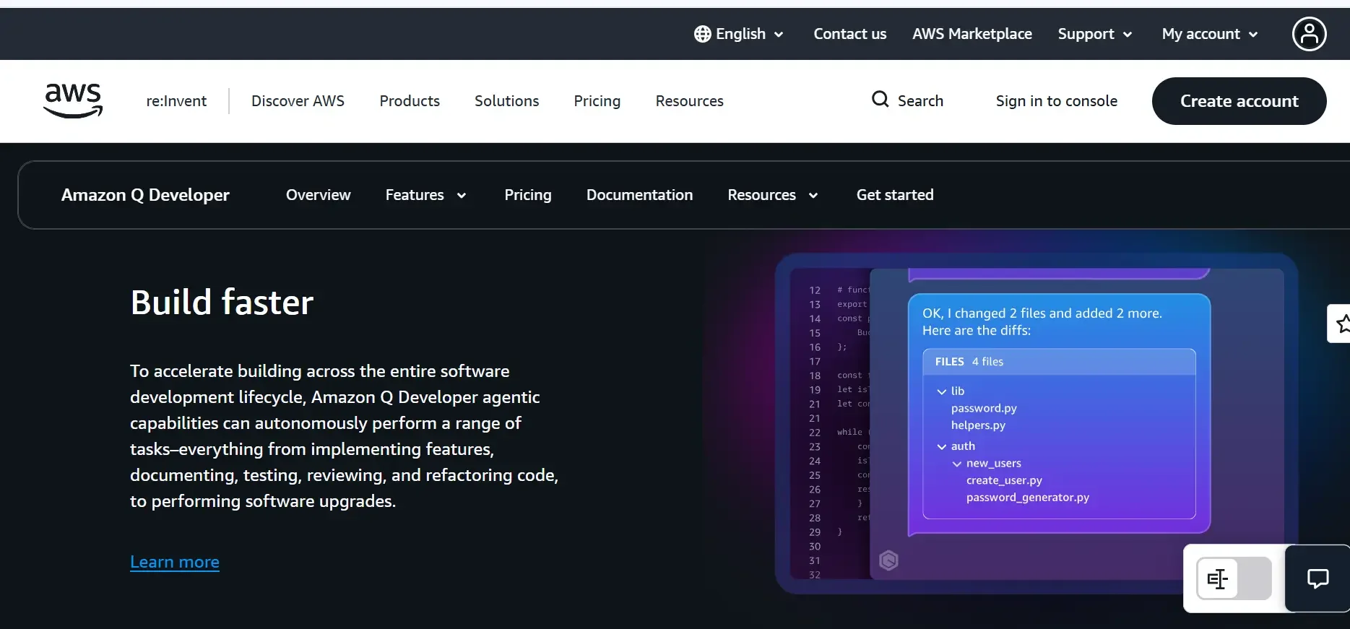Open the AWS Marketplace link

972,34
